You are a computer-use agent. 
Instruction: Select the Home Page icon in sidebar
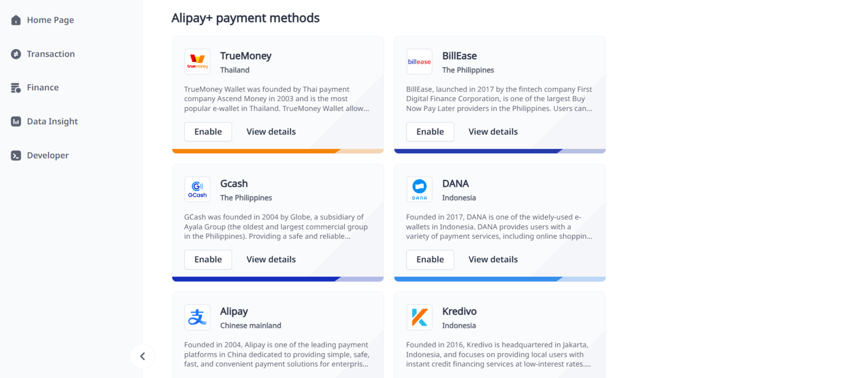[16, 20]
